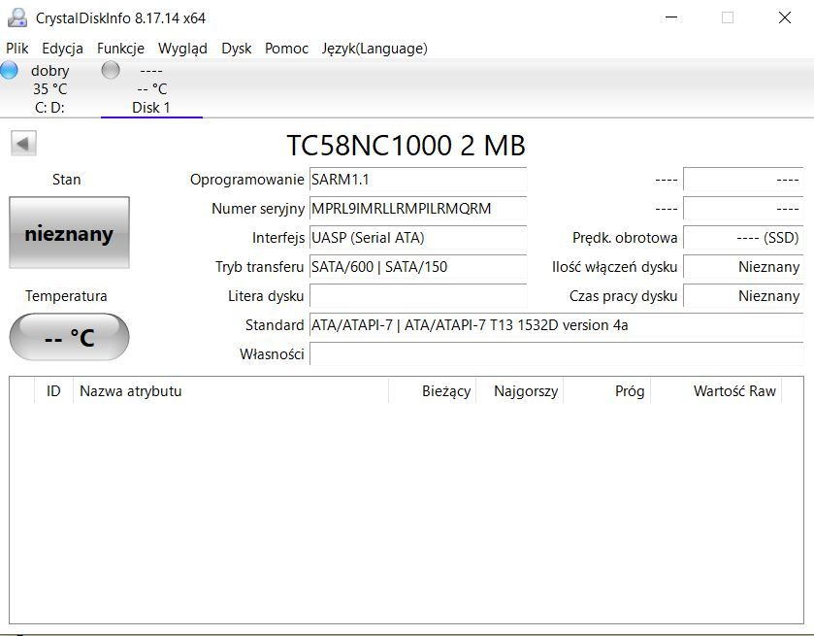This screenshot has width=814, height=636.
Task: Click the Tryb transferu field SATA/600
Action: tap(418, 267)
